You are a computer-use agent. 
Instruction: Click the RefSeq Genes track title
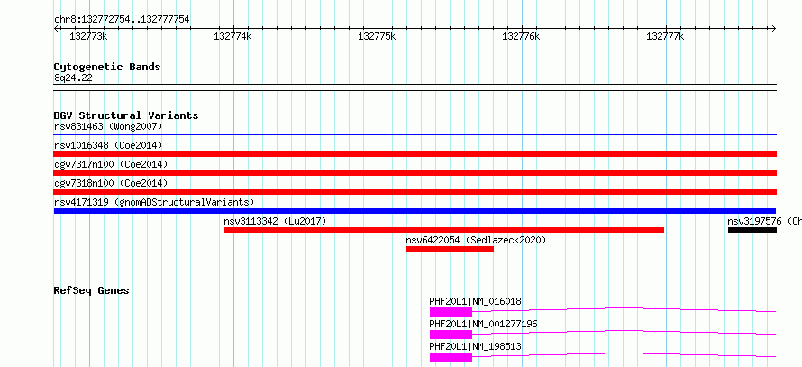point(92,290)
